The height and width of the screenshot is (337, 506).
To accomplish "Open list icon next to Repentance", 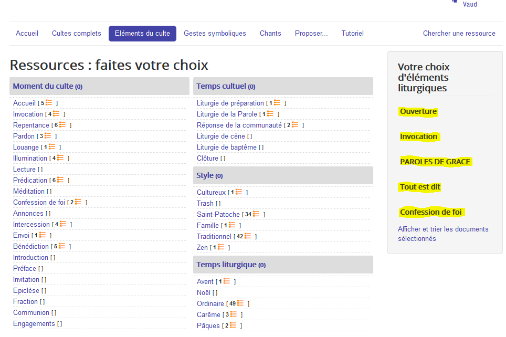I will coord(62,124).
